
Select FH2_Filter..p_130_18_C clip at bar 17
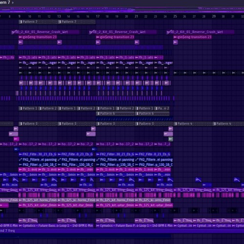115,165
